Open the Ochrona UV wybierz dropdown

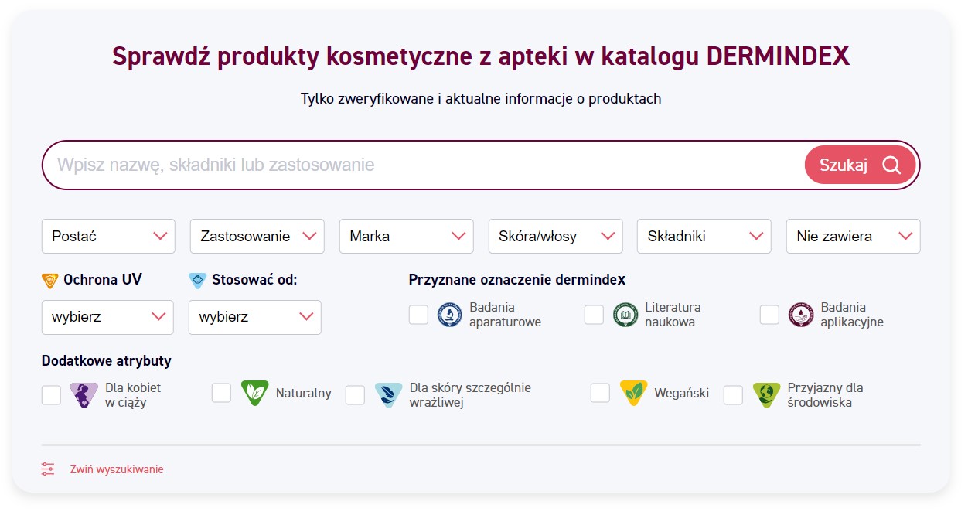pyautogui.click(x=107, y=317)
